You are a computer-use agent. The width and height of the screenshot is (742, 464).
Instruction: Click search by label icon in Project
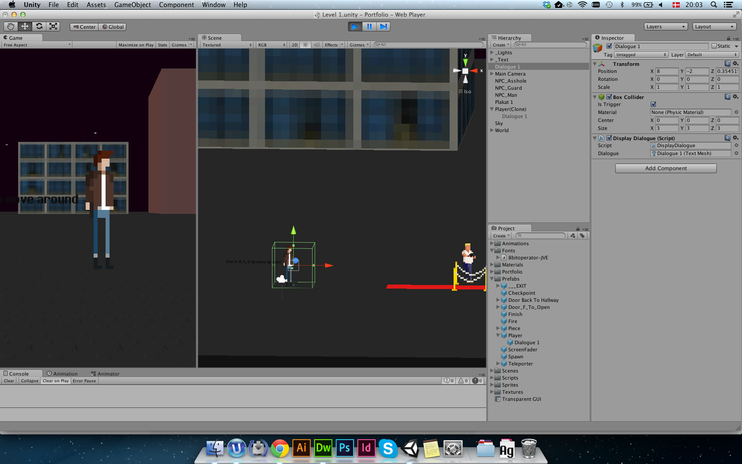click(583, 236)
